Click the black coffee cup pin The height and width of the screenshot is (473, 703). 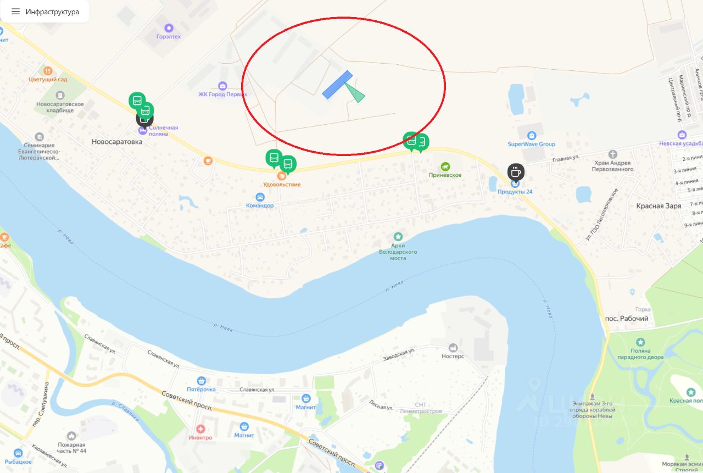pyautogui.click(x=516, y=172)
